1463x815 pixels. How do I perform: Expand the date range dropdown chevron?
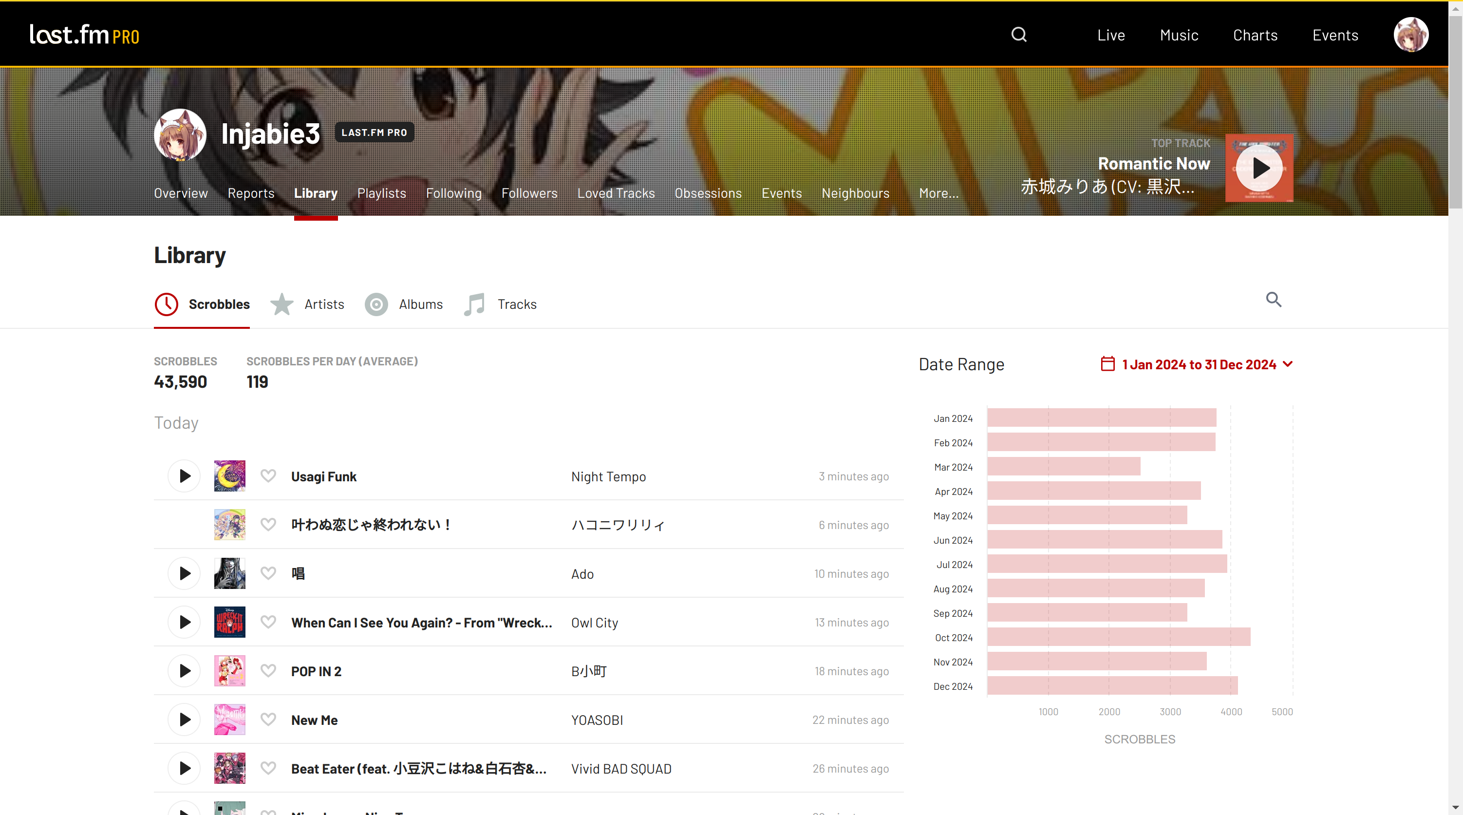[x=1288, y=364]
